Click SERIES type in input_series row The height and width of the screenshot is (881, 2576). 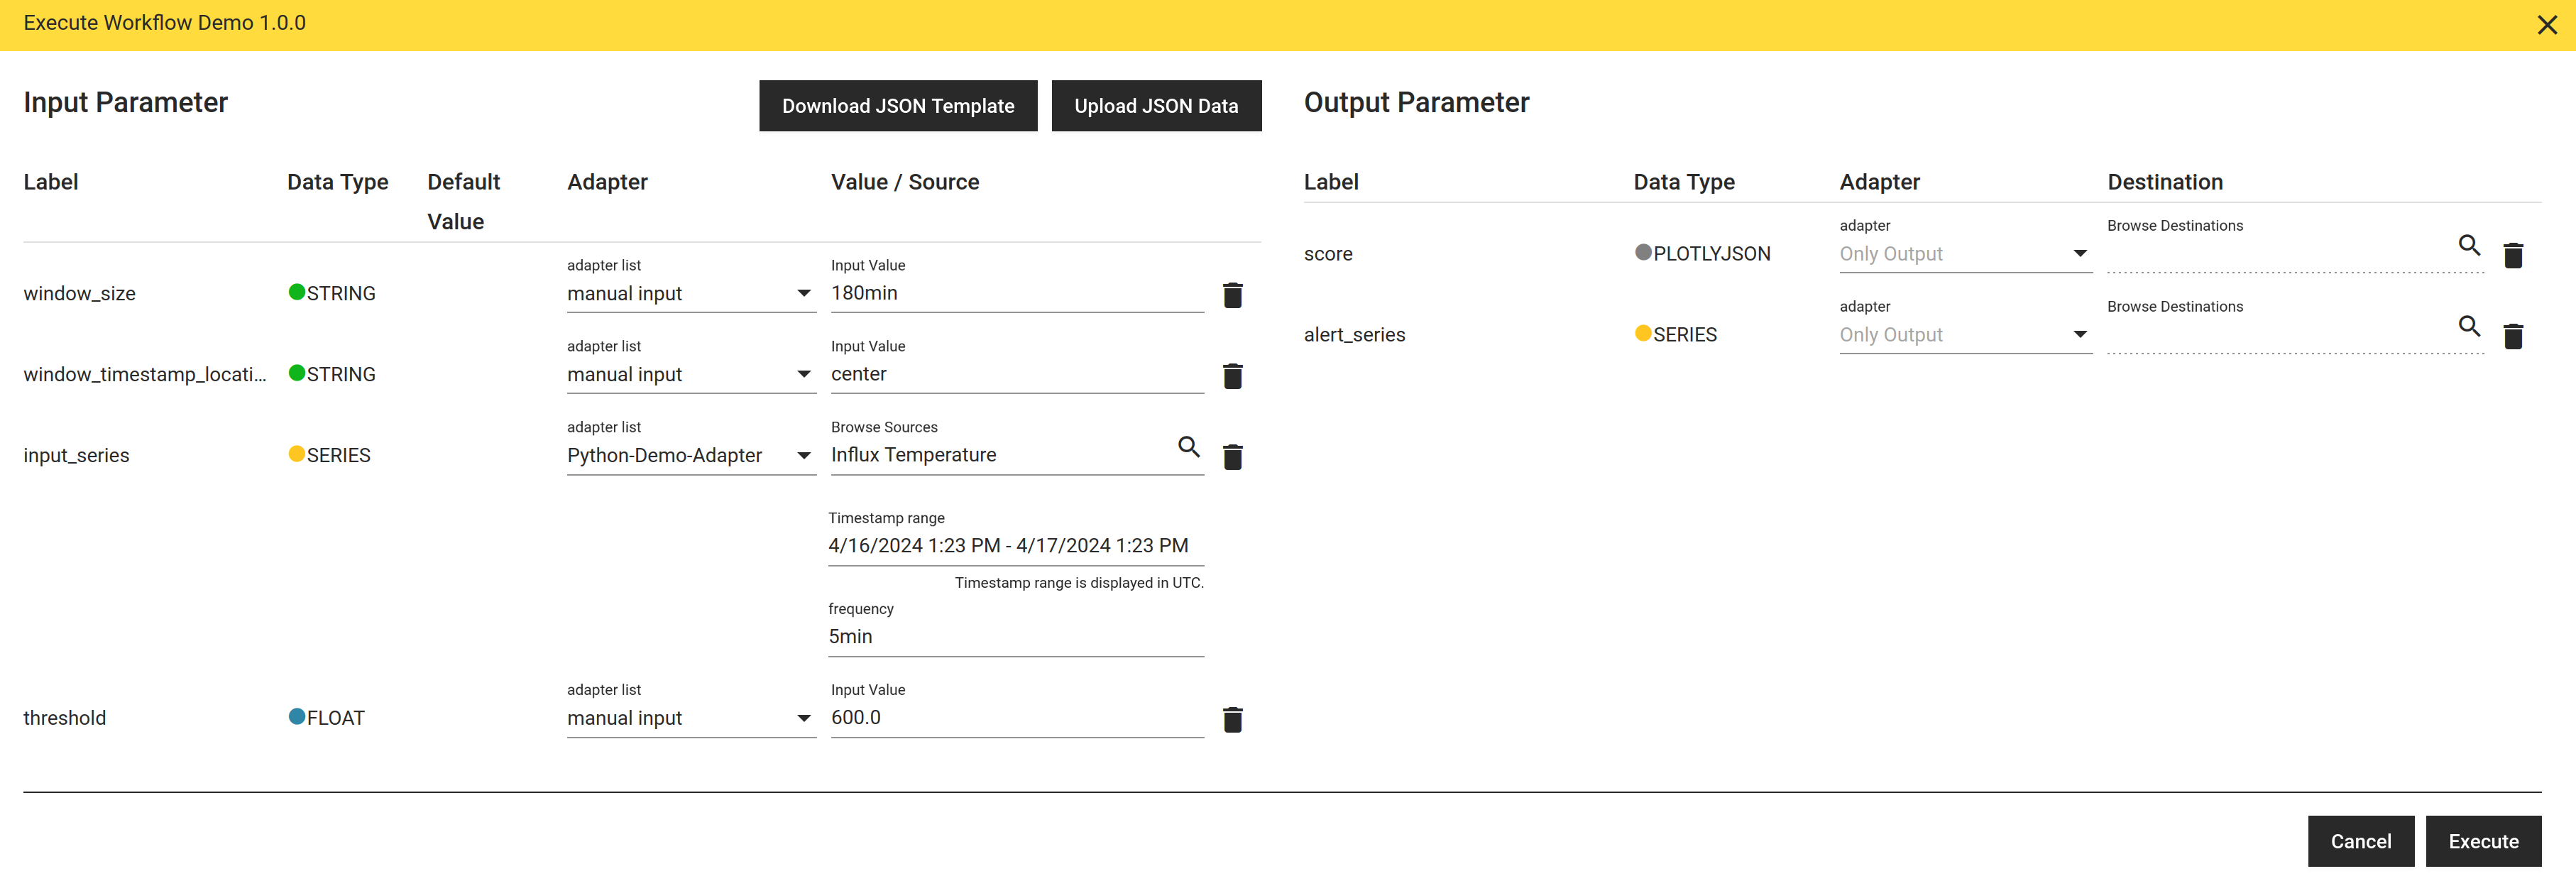pyautogui.click(x=339, y=456)
